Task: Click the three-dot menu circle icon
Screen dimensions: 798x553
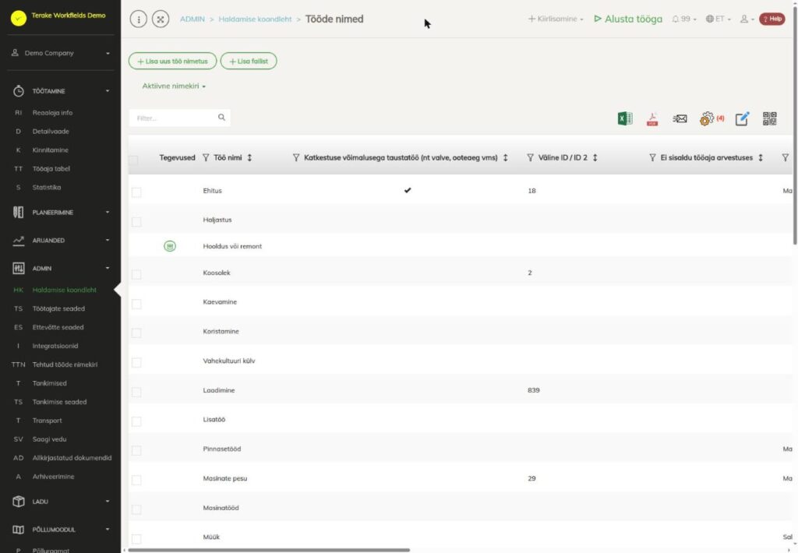Action: pos(139,19)
